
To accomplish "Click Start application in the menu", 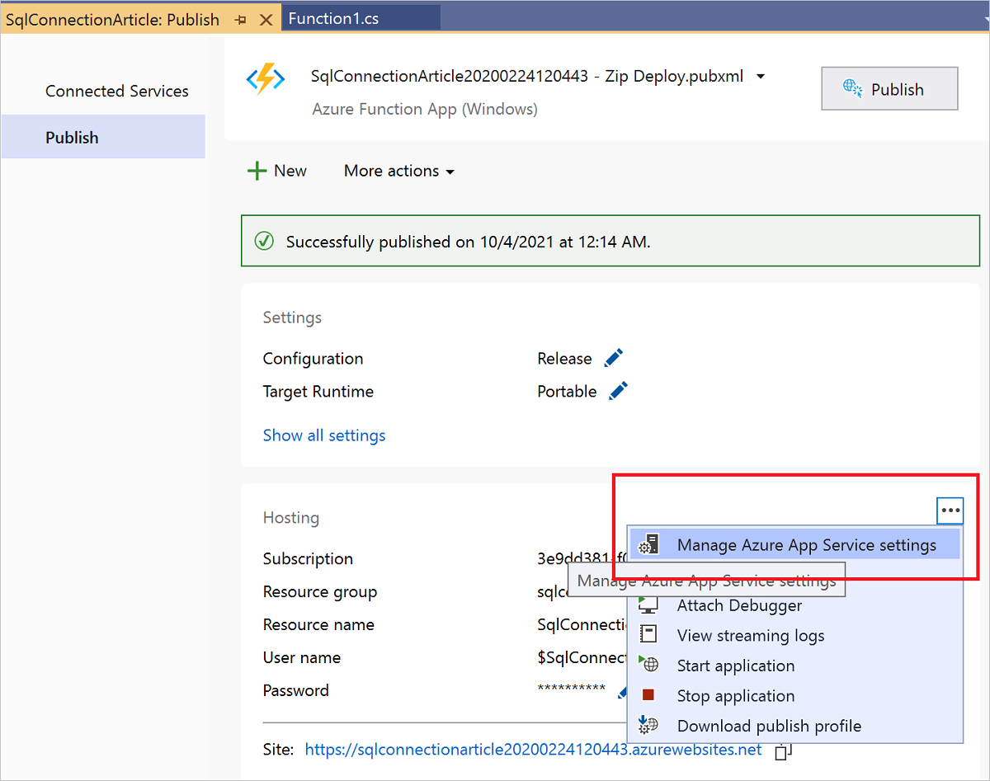I will pyautogui.click(x=735, y=666).
